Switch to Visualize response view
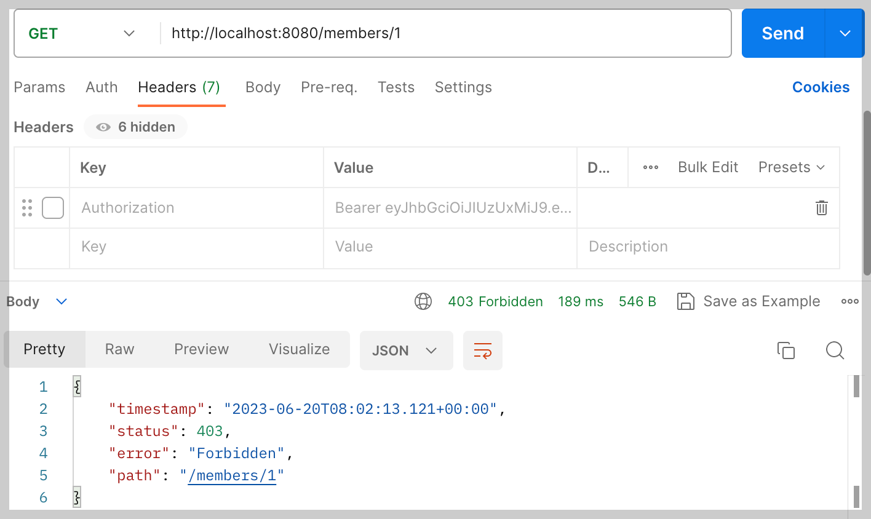Viewport: 871px width, 519px height. click(x=299, y=349)
